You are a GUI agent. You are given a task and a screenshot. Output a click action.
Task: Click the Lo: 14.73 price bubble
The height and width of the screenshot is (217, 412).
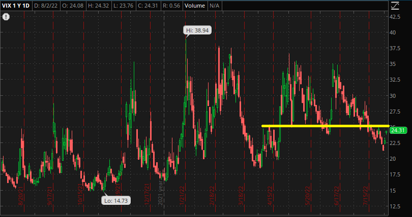116,200
